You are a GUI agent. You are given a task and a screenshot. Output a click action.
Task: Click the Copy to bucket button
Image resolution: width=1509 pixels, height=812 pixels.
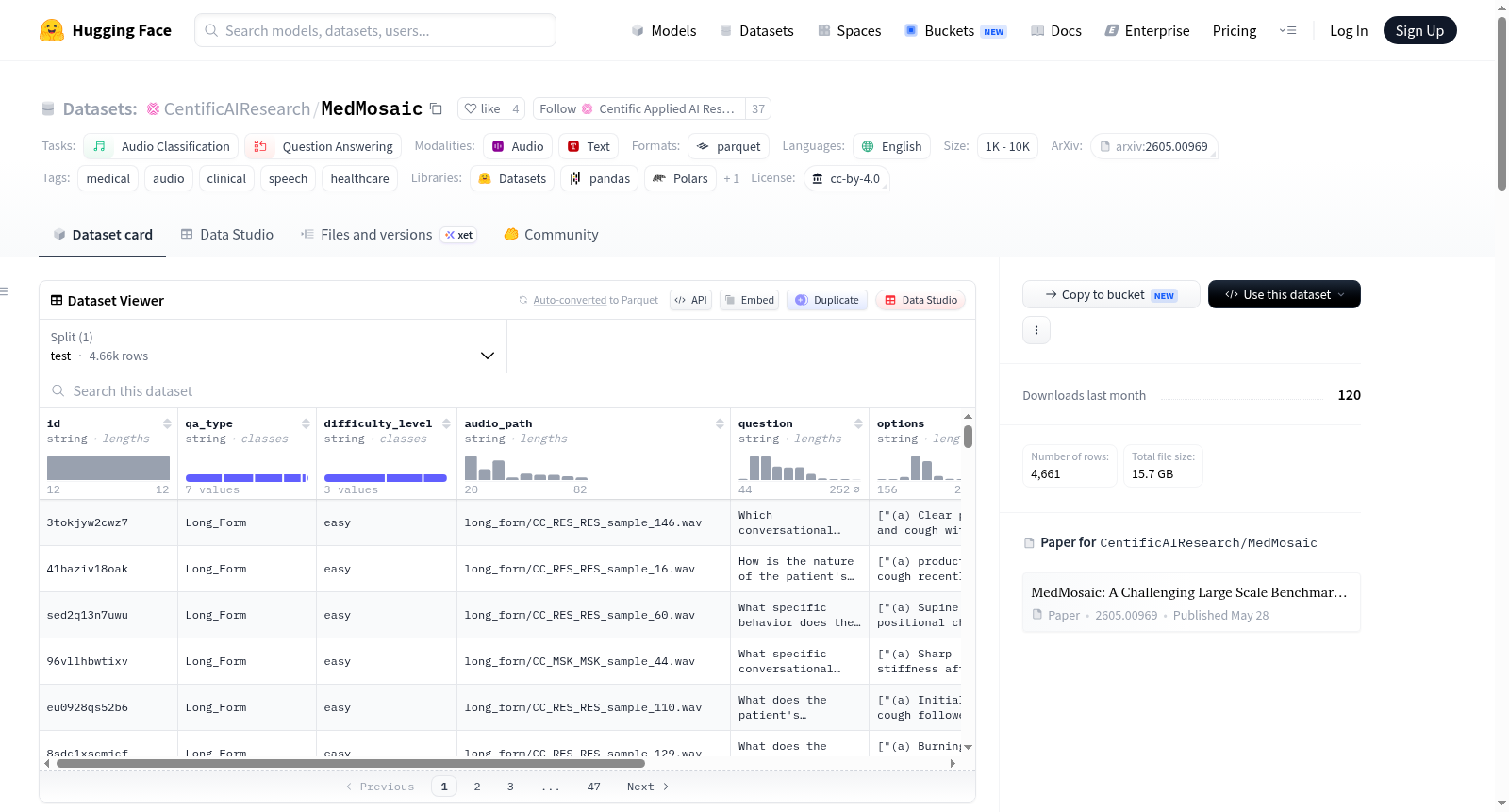tap(1111, 294)
